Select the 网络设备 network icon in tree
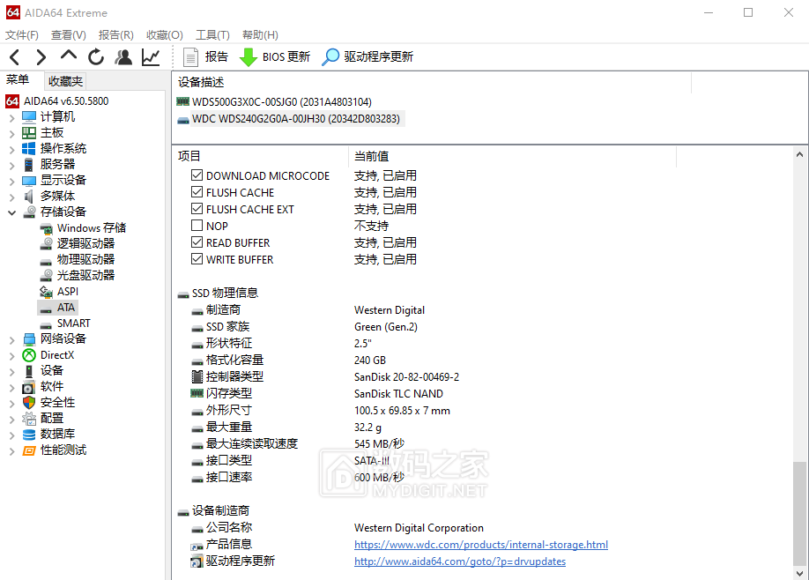Screen dimensions: 809x580 pyautogui.click(x=29, y=339)
